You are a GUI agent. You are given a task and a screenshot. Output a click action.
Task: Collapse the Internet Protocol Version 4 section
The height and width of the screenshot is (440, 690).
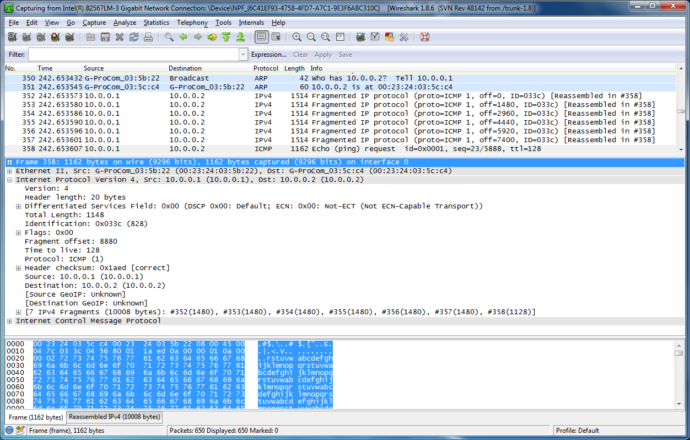point(10,180)
